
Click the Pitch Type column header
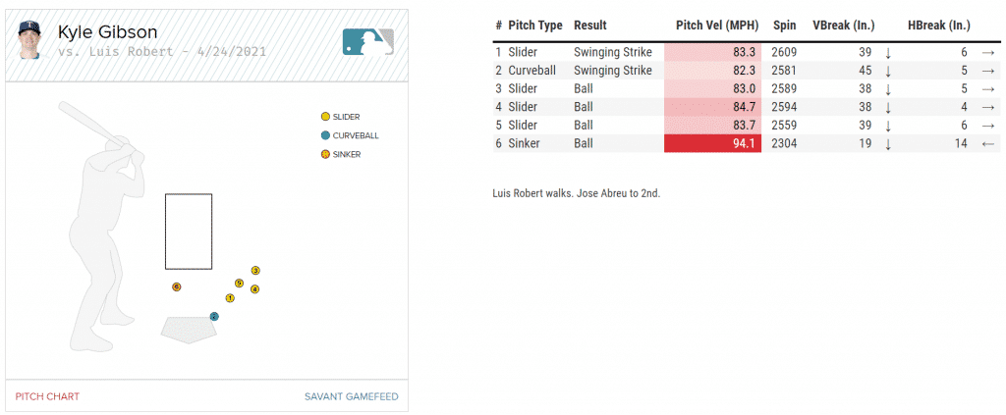[535, 26]
